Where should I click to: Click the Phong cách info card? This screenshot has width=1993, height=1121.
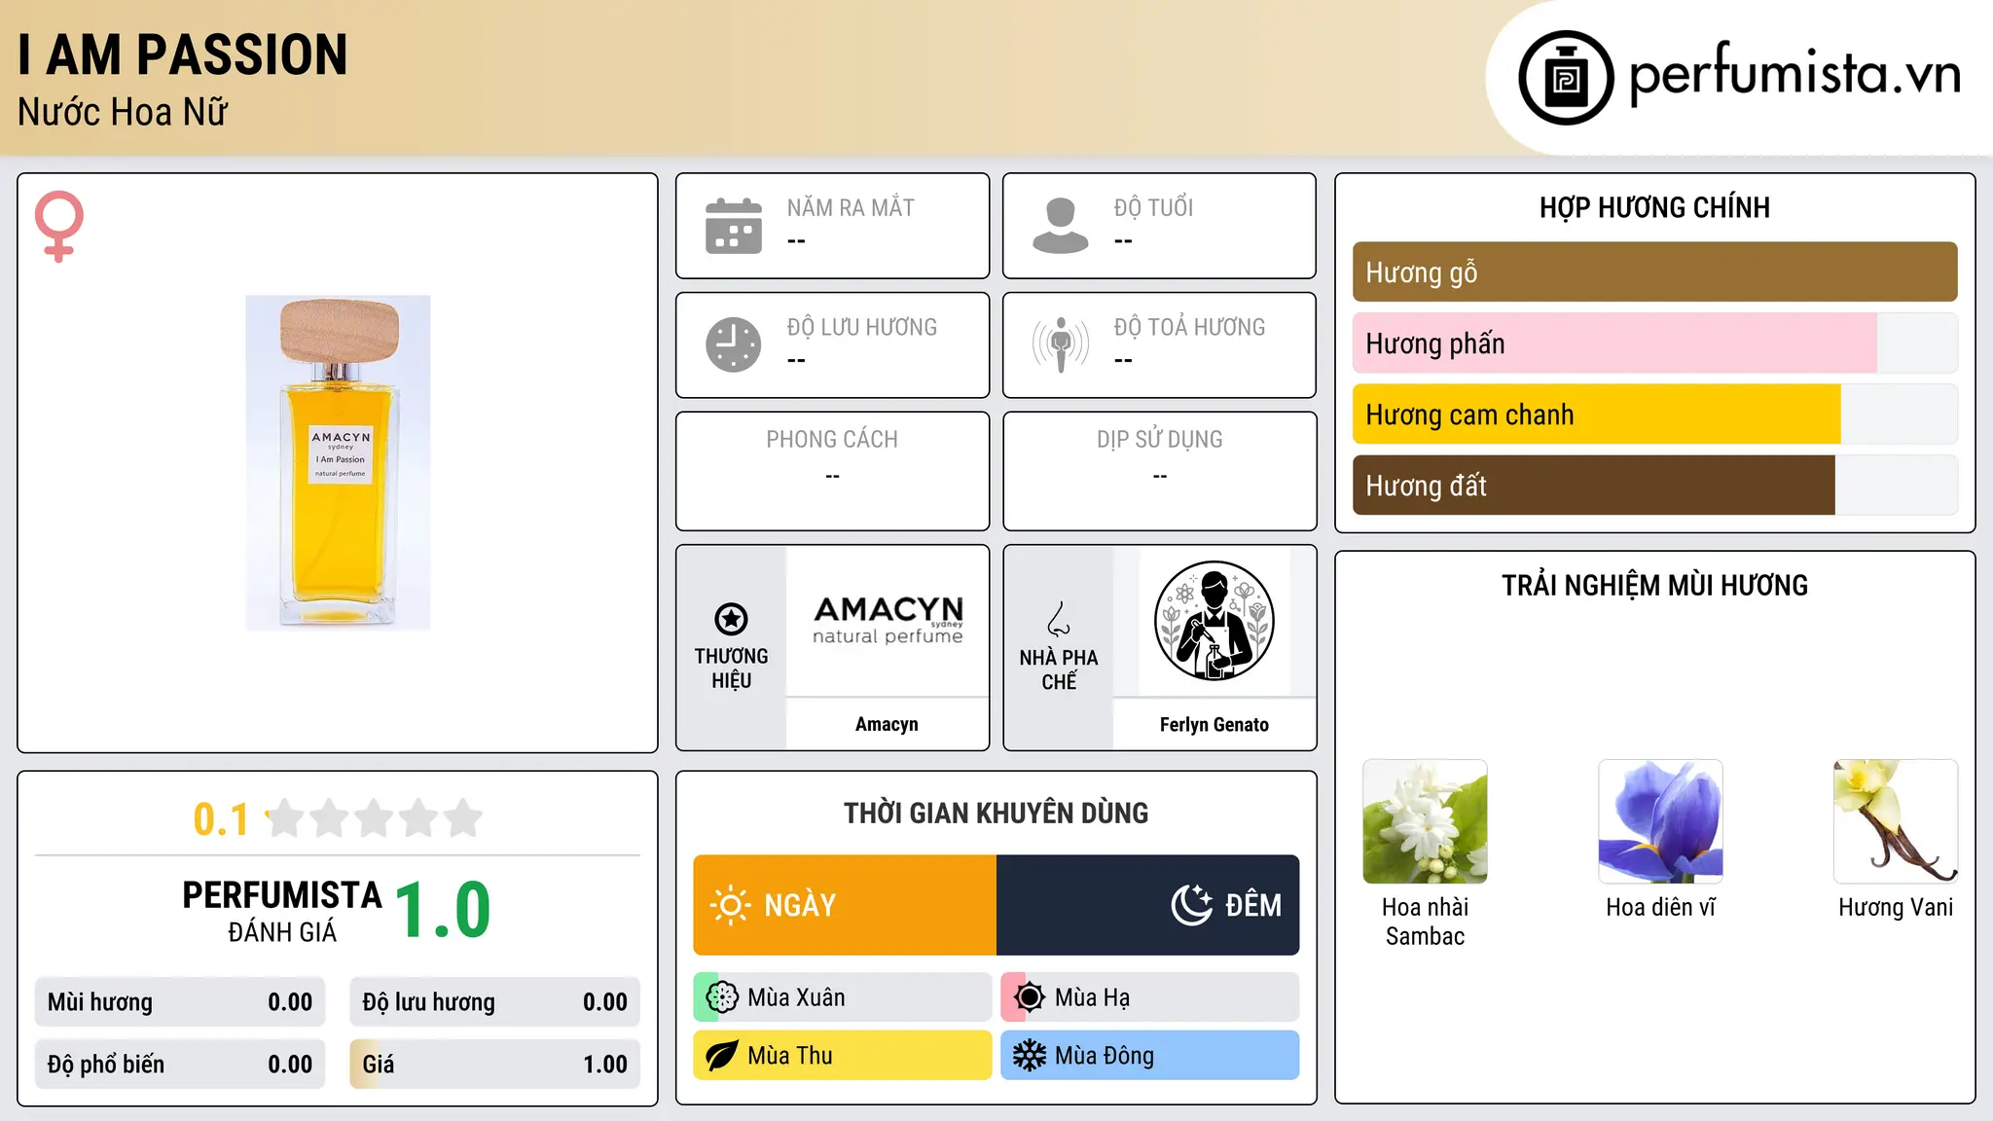pyautogui.click(x=832, y=471)
